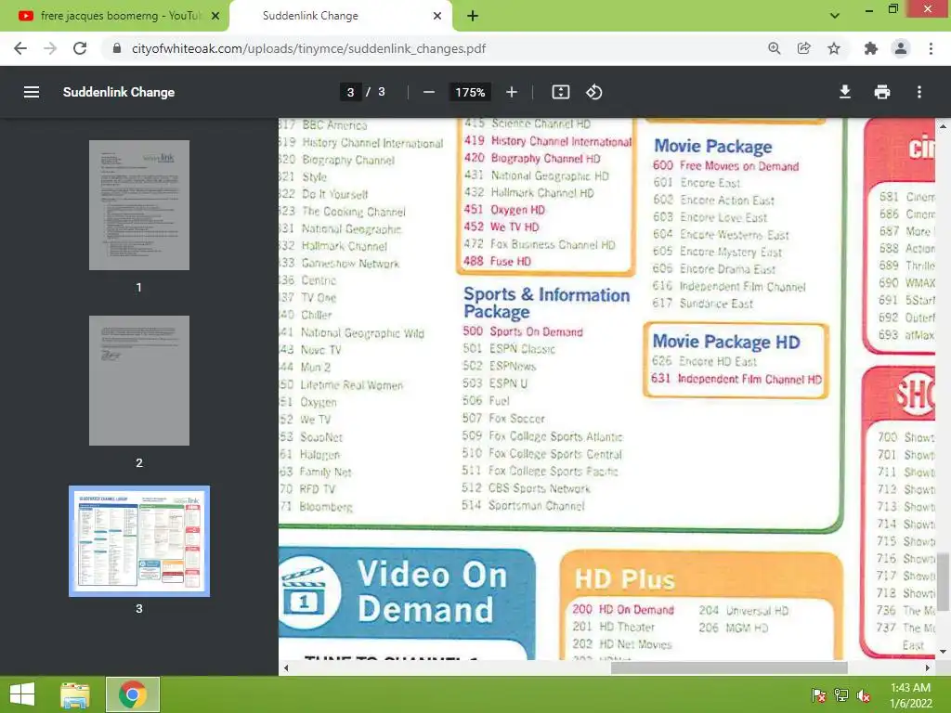Click '488 Fuse HD' entry
The width and height of the screenshot is (951, 713).
pos(498,261)
